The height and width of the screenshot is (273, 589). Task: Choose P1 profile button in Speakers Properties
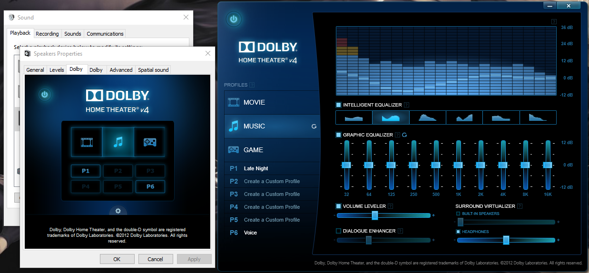(86, 171)
